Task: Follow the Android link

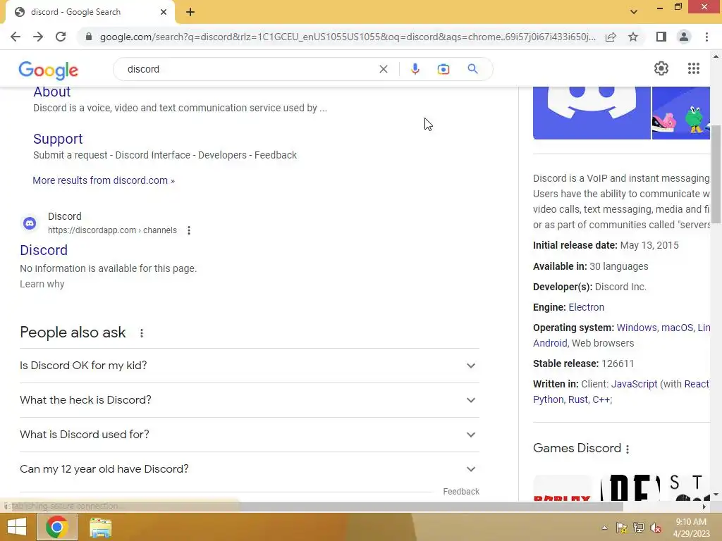Action: tap(550, 343)
